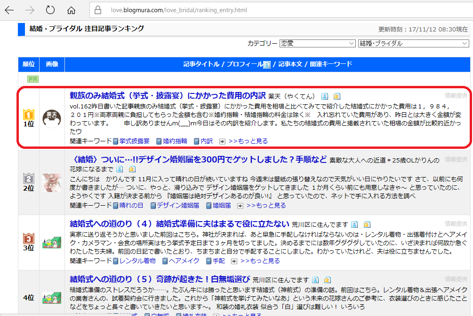Open the 結婚･ブライダル subcategory dropdown
473x316 pixels.
[413, 43]
